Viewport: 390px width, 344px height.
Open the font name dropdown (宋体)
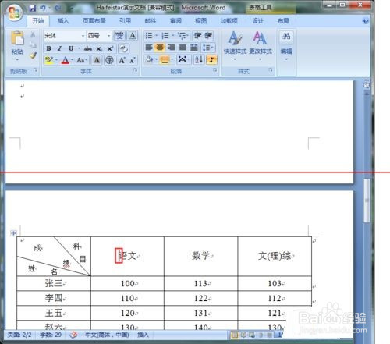point(83,36)
